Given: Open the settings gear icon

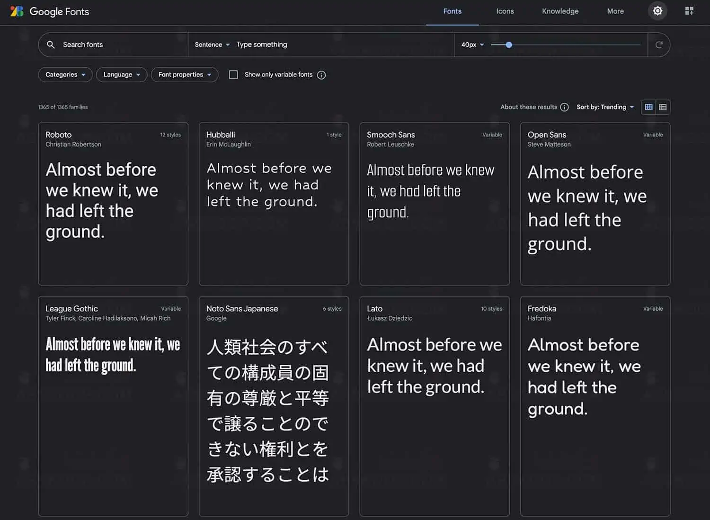Looking at the screenshot, I should [x=657, y=11].
